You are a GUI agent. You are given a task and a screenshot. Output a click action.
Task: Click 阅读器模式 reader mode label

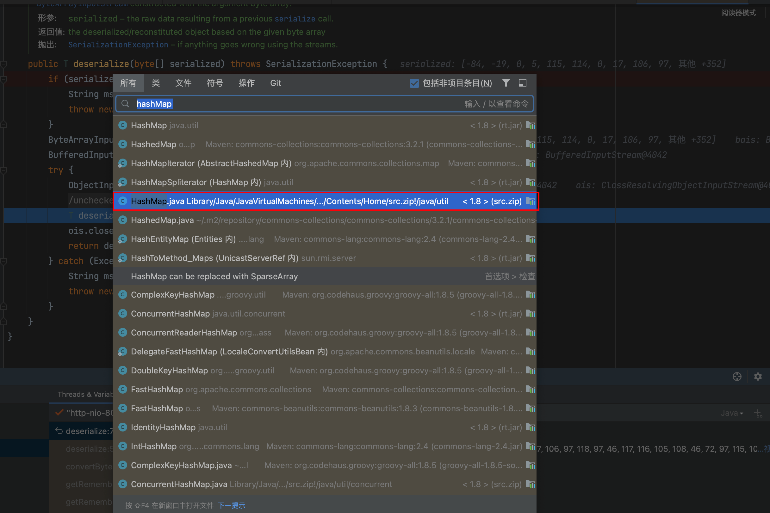click(738, 13)
